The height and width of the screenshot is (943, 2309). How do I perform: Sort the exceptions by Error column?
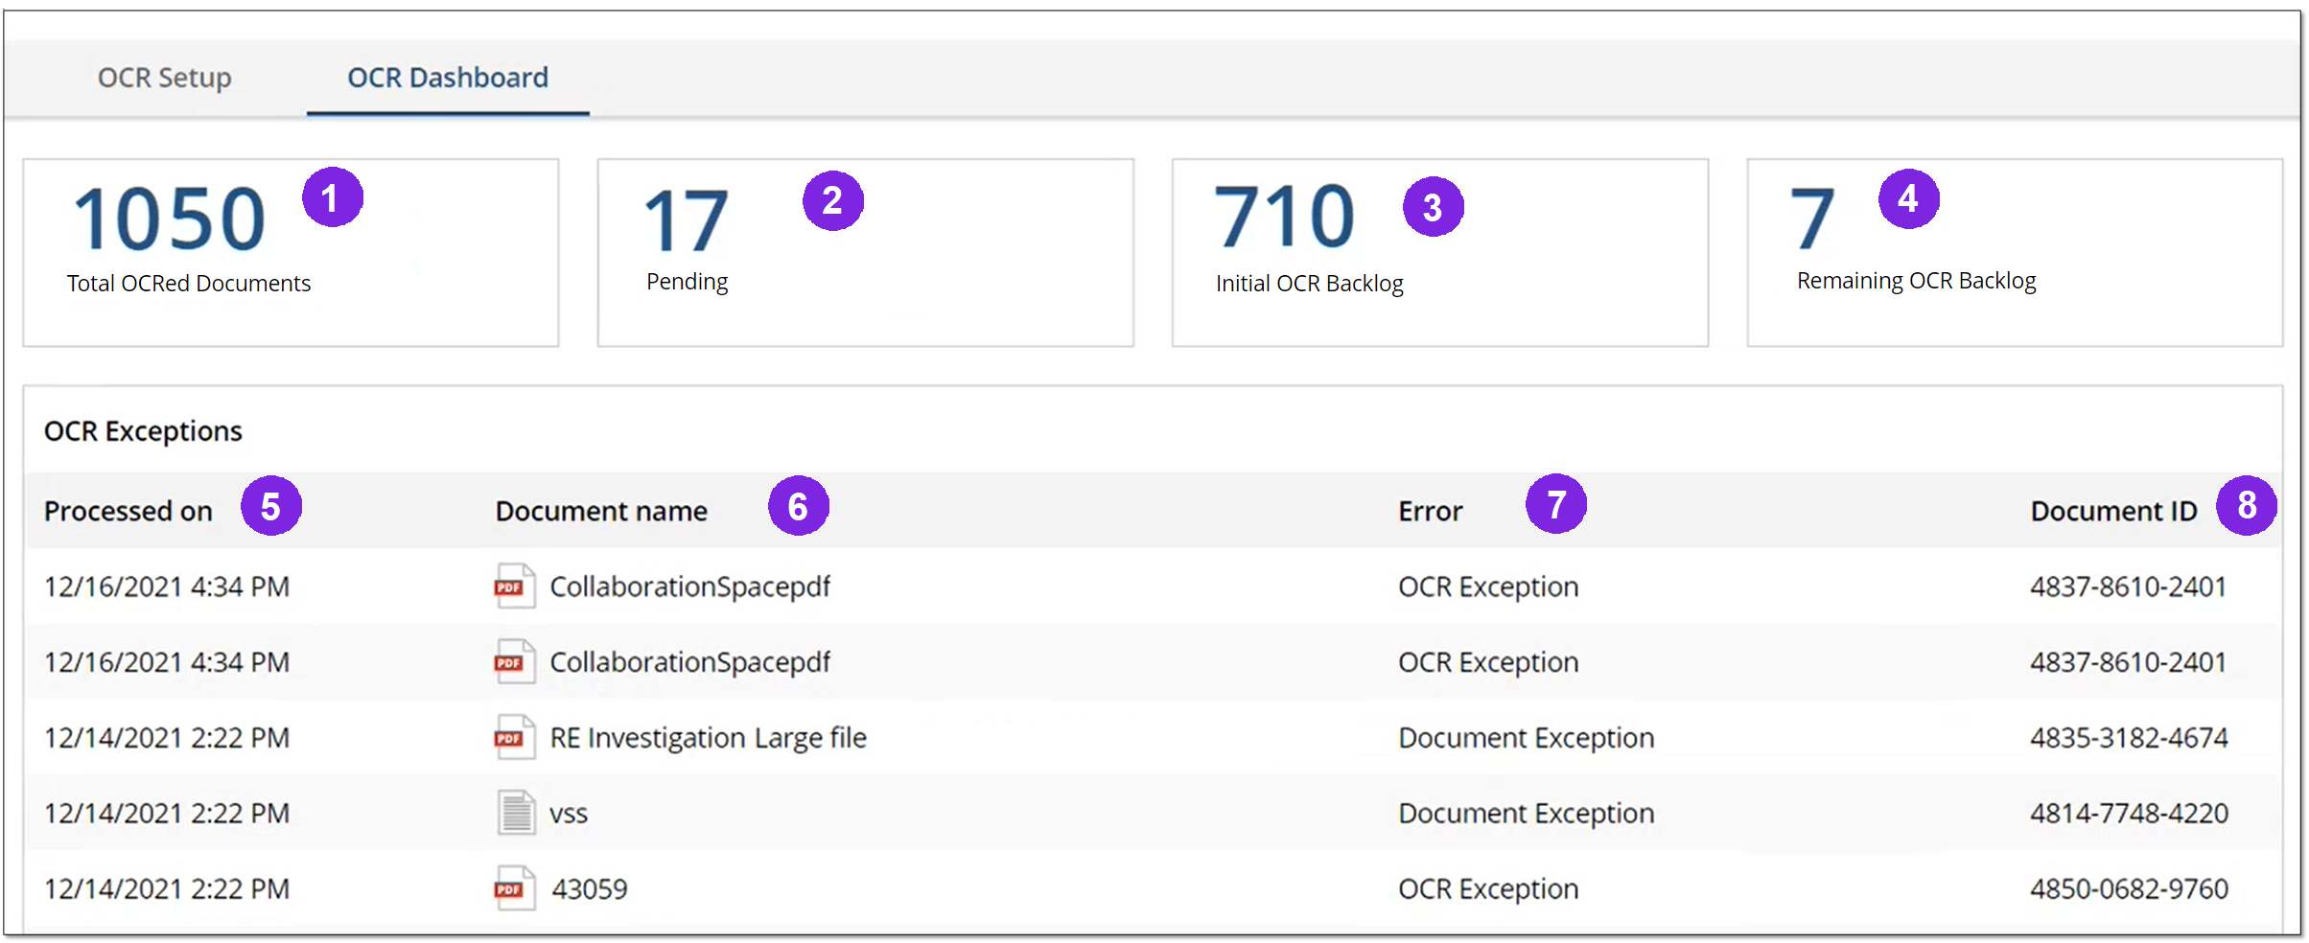[x=1430, y=510]
